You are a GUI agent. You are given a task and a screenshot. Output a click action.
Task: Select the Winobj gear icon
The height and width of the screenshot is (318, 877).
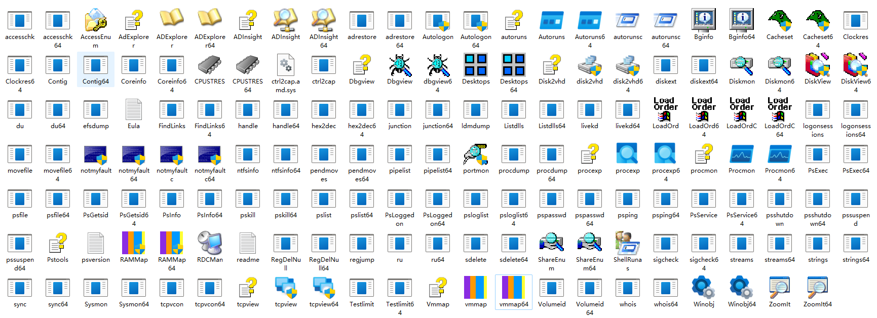pos(703,289)
